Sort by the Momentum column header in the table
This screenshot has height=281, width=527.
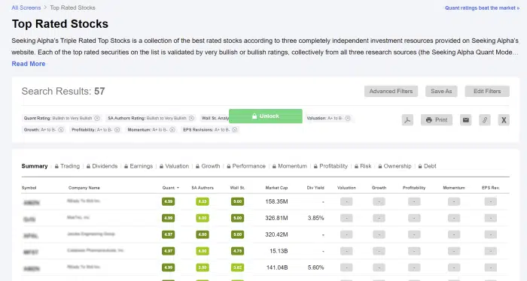click(x=454, y=188)
